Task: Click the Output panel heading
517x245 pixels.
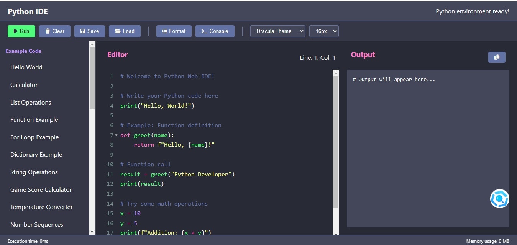Action: click(363, 54)
